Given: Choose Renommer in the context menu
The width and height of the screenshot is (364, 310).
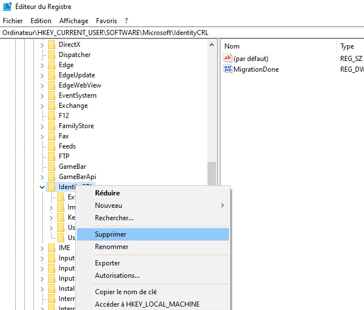Looking at the screenshot, I should pyautogui.click(x=153, y=247).
